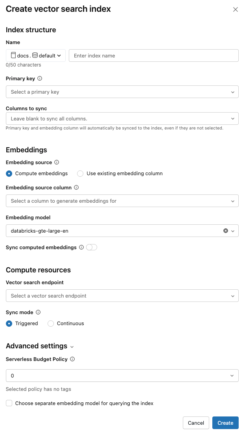Clear the databricks-gte-large-en model selection
Viewport: 243px width, 433px height.
tap(225, 231)
